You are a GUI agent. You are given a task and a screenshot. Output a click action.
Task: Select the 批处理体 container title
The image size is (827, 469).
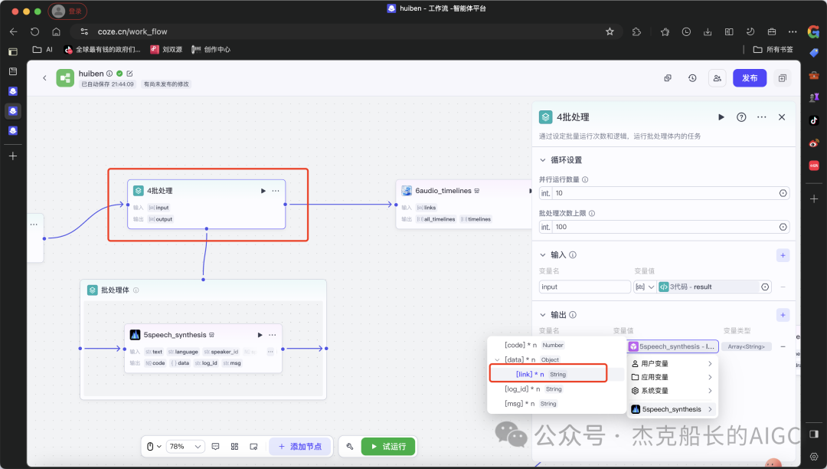(x=115, y=290)
